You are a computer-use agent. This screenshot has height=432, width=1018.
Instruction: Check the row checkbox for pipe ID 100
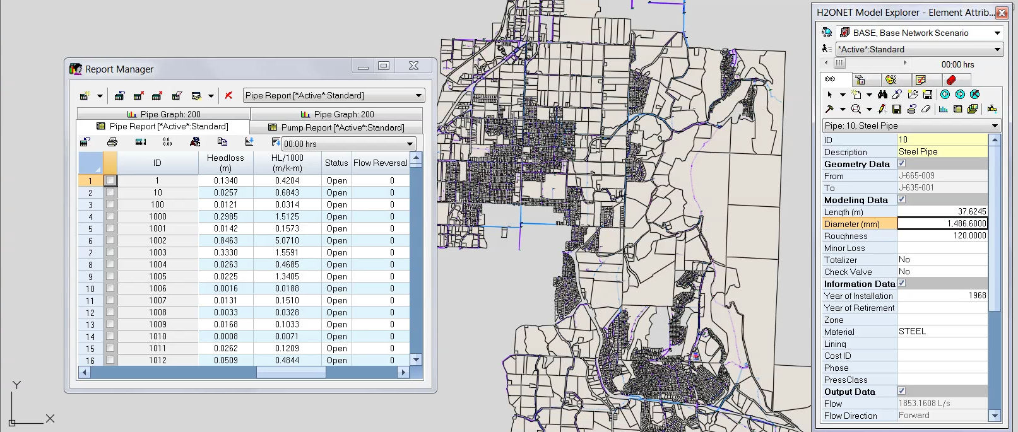tap(110, 204)
